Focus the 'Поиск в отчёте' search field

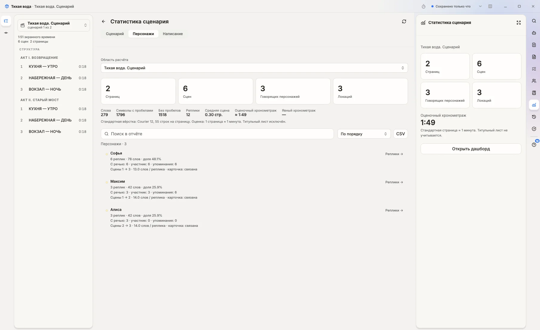[217, 134]
